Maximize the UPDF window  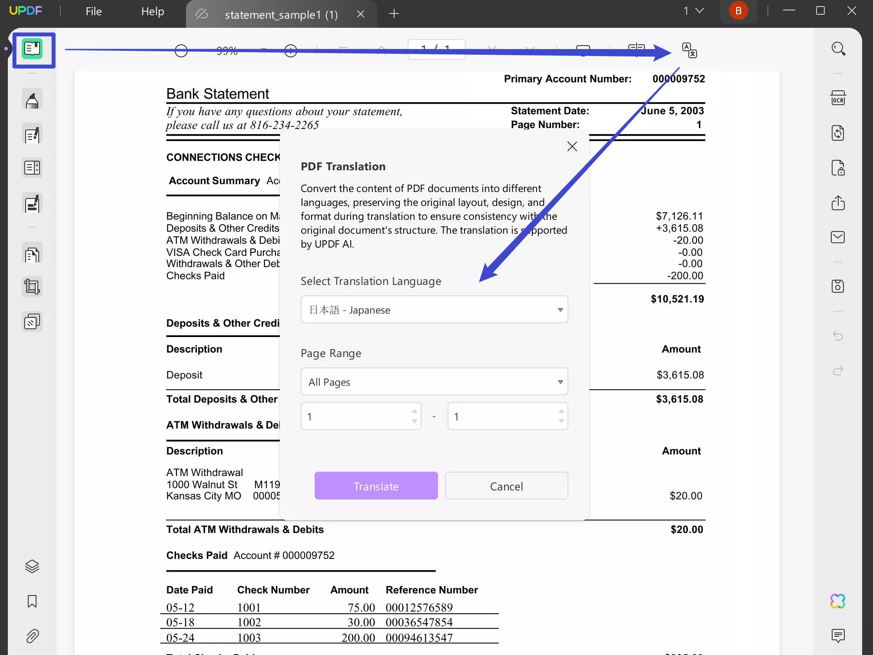pos(820,10)
